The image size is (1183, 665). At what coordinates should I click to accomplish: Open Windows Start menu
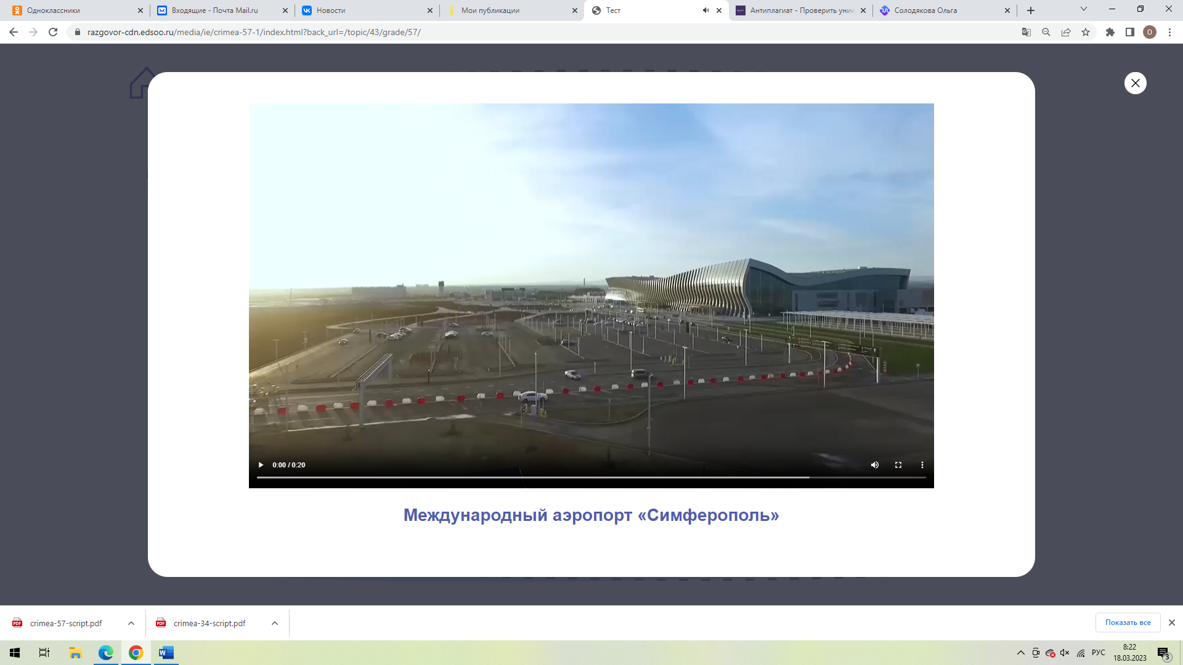(x=15, y=653)
